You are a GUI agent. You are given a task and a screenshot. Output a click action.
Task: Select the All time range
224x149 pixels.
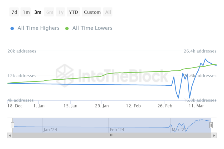point(108,12)
